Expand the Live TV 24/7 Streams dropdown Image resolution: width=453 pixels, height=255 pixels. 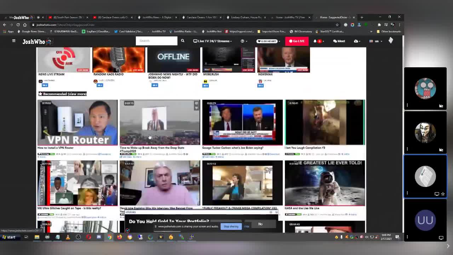click(212, 41)
